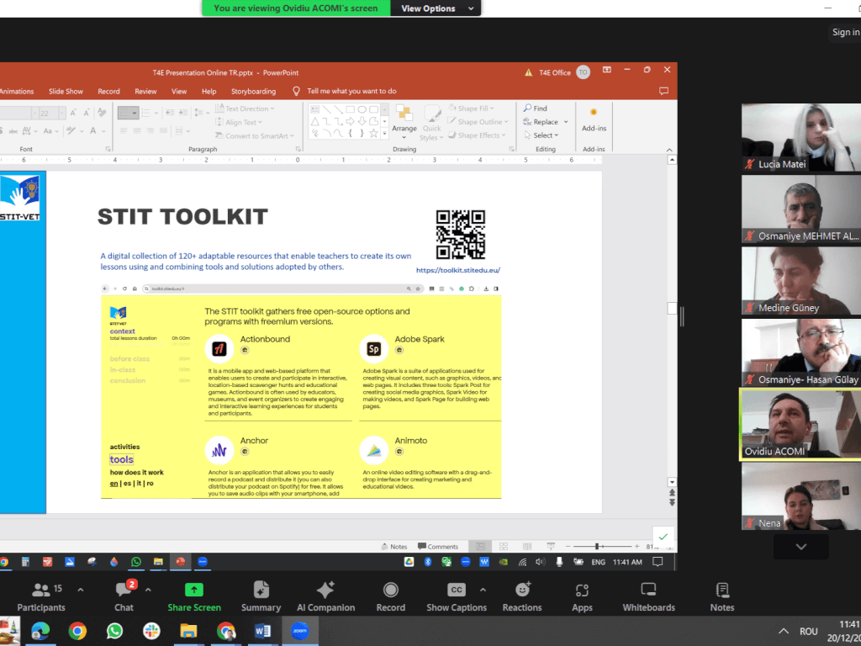Image resolution: width=861 pixels, height=646 pixels.
Task: Click the green Share Screen button
Action: (194, 597)
